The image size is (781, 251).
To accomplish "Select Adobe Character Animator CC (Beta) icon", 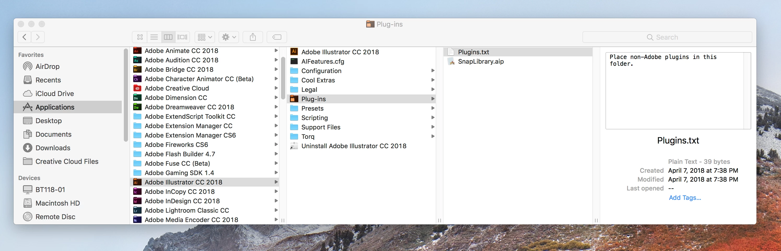I will tap(137, 79).
